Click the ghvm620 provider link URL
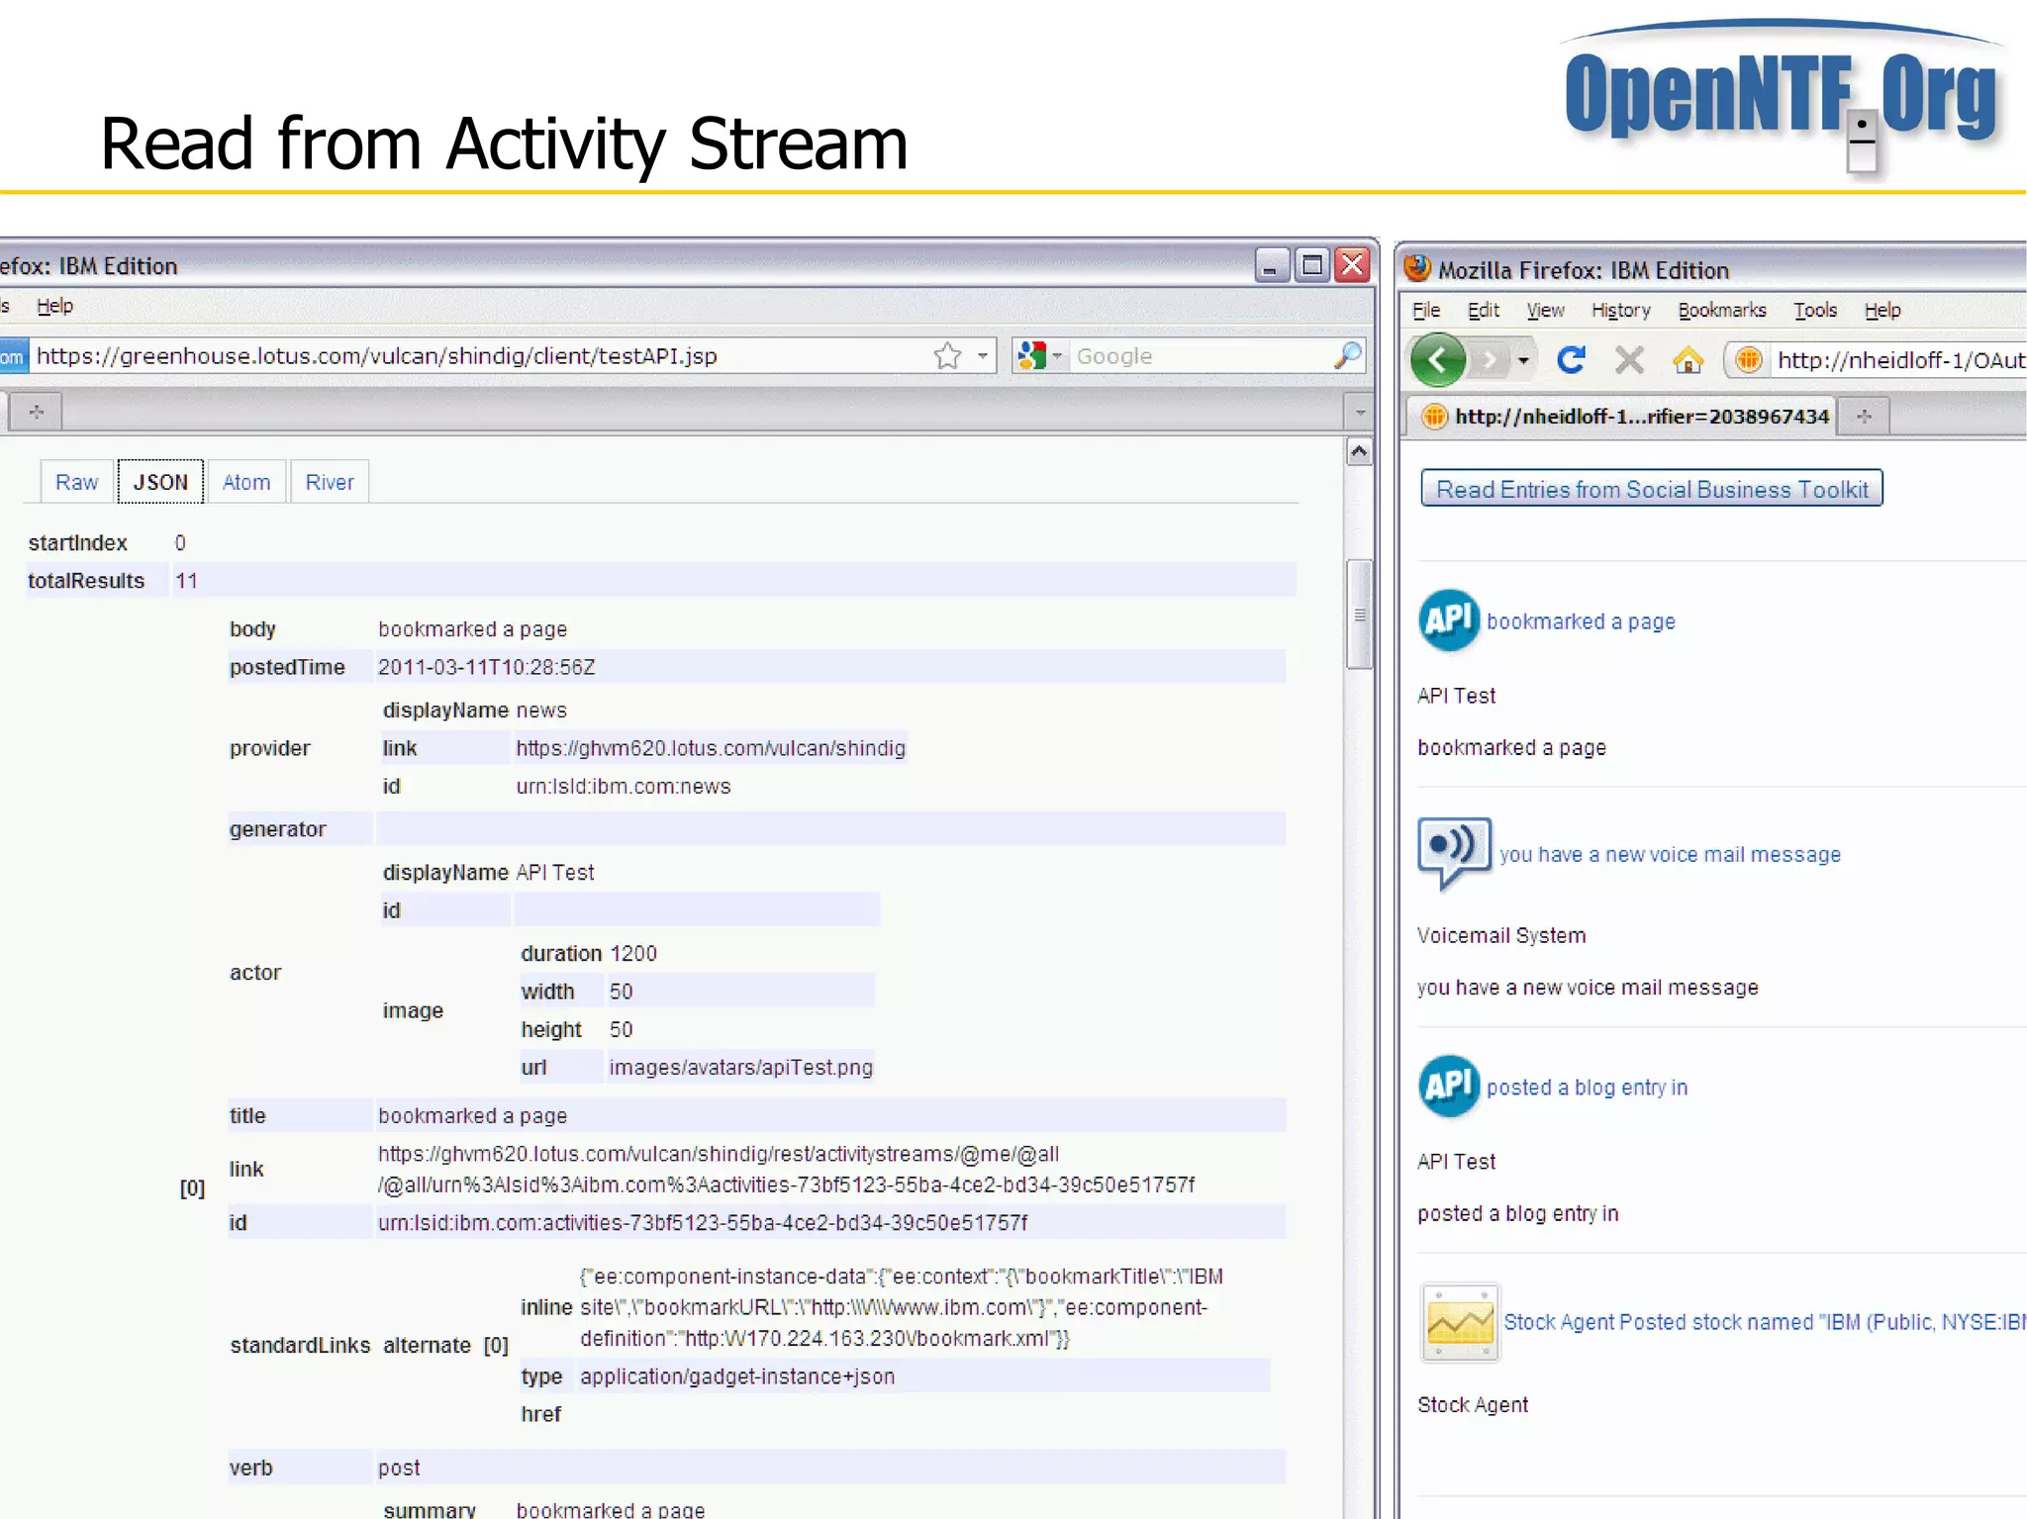Viewport: 2027px width, 1519px height. 711,748
